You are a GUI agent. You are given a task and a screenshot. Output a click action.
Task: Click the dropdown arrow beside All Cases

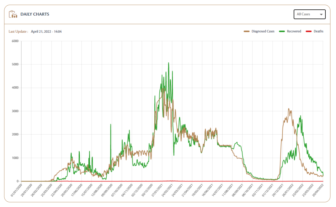(321, 14)
